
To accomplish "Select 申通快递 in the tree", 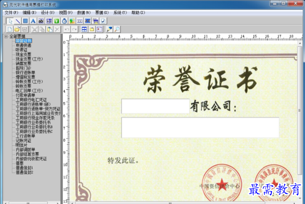I will pos(23,45).
